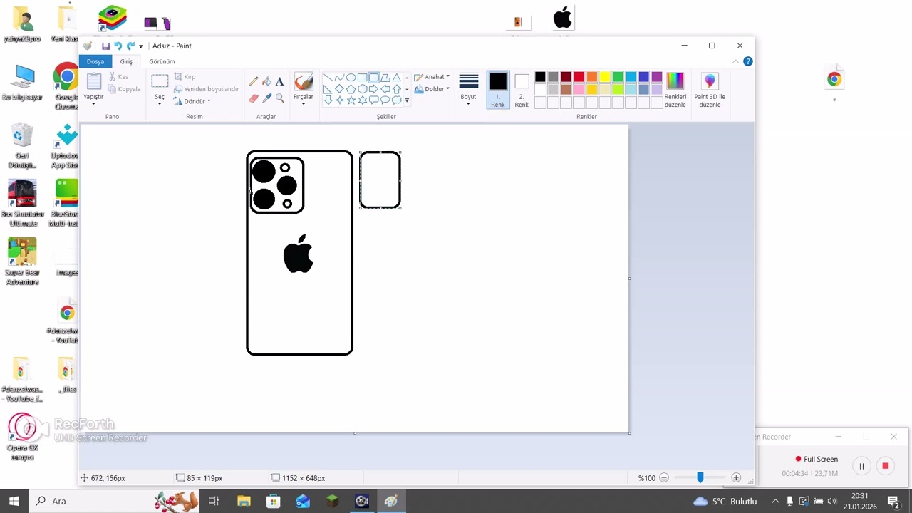Click the Fırçalar brush icon
Screen dimensions: 912x513
[304, 81]
